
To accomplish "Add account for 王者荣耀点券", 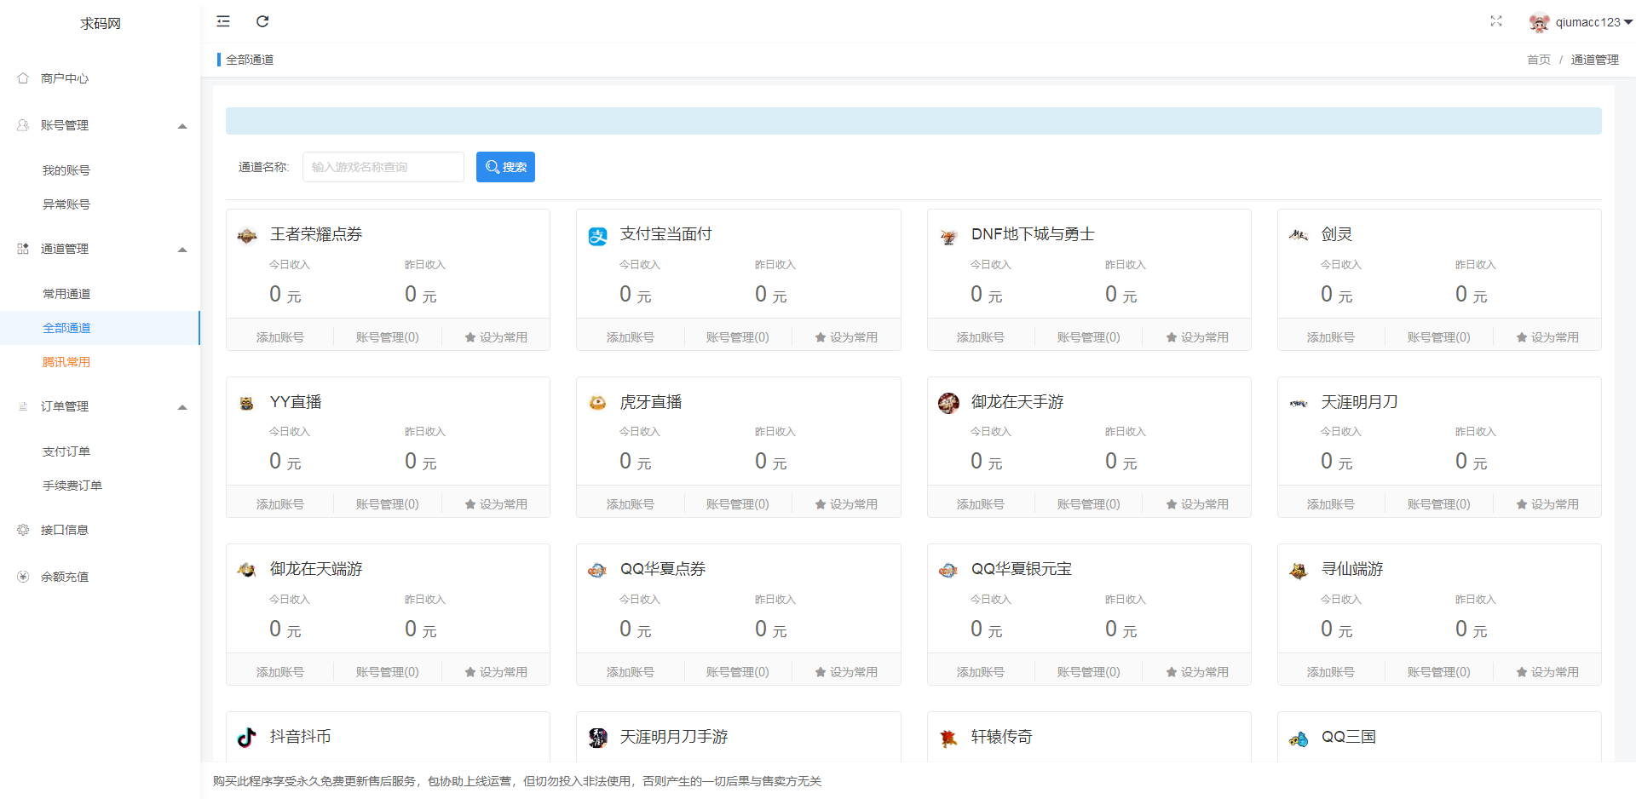I will coord(280,337).
